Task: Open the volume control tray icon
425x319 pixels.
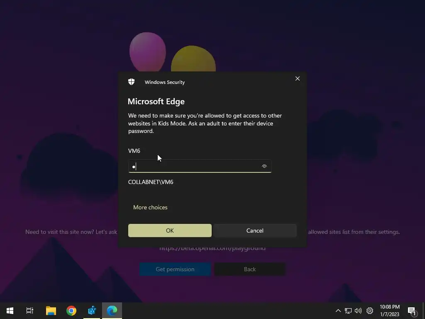Action: pyautogui.click(x=358, y=311)
